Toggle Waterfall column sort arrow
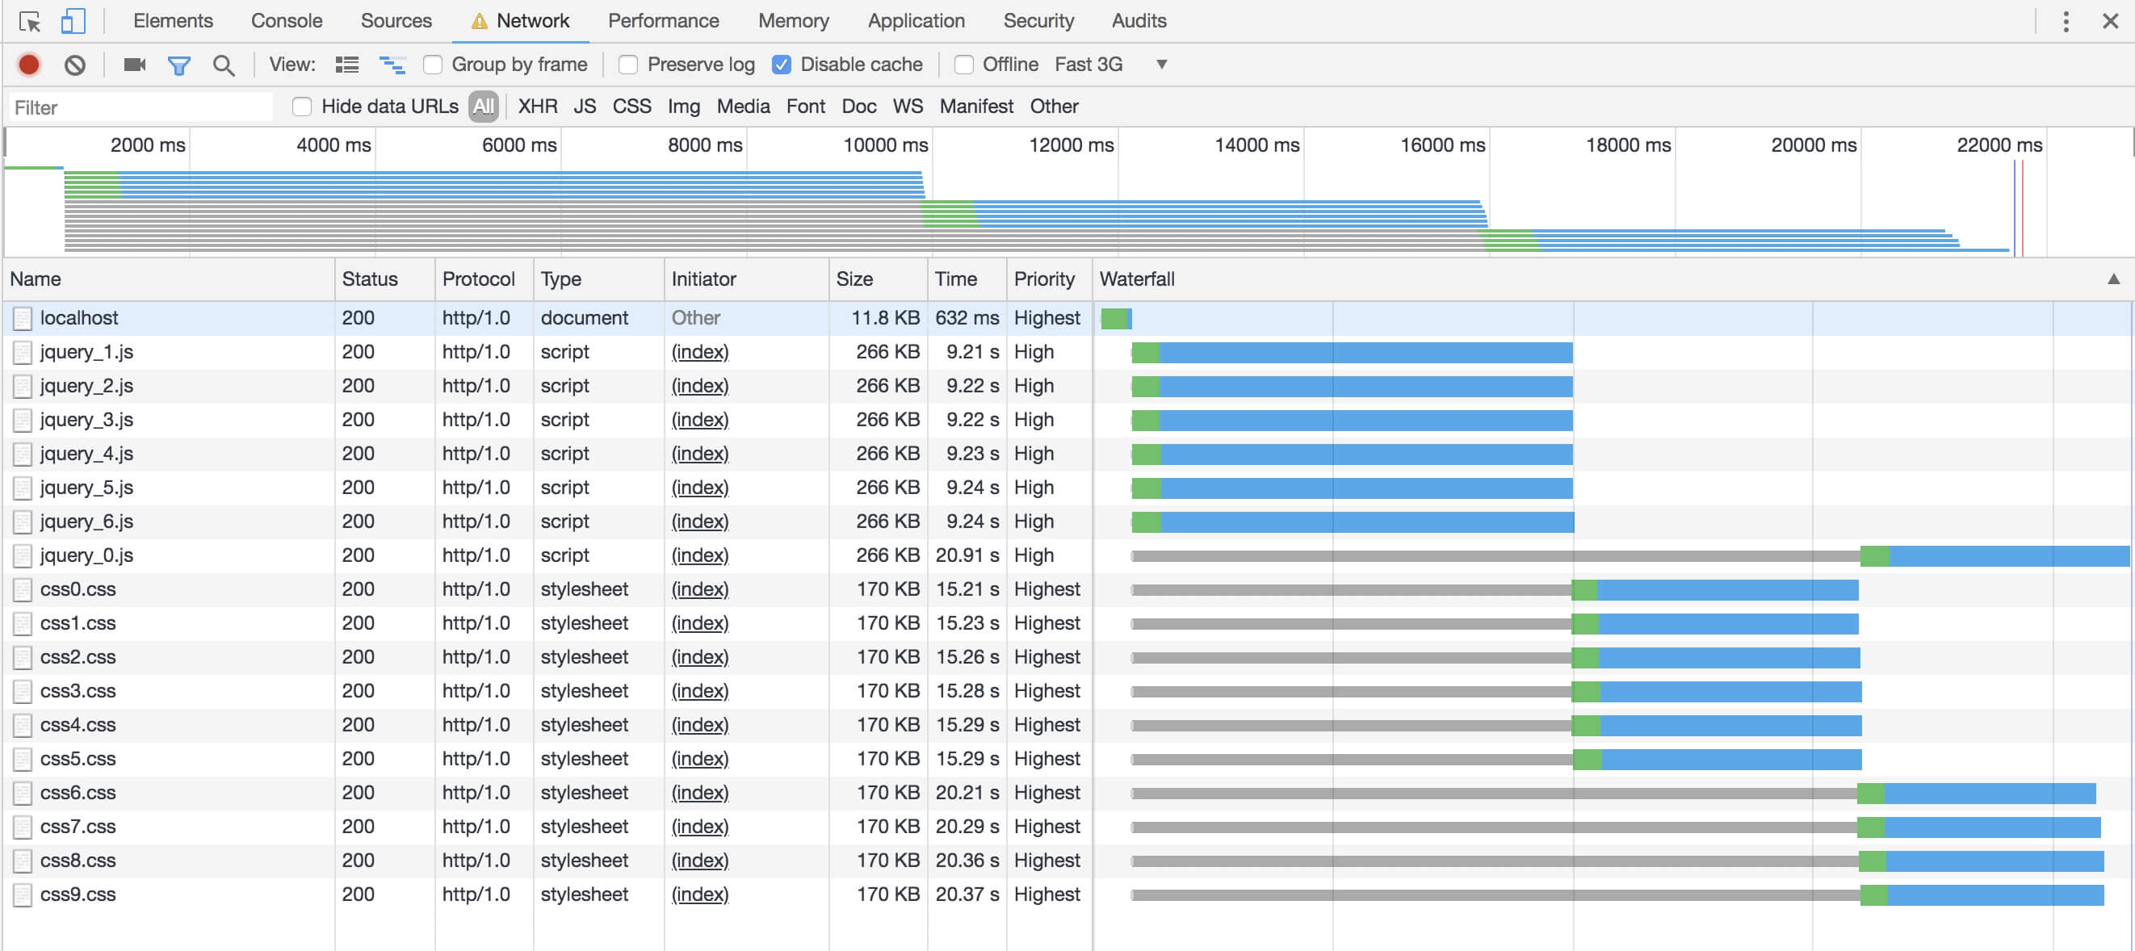The height and width of the screenshot is (951, 2135). [2113, 279]
